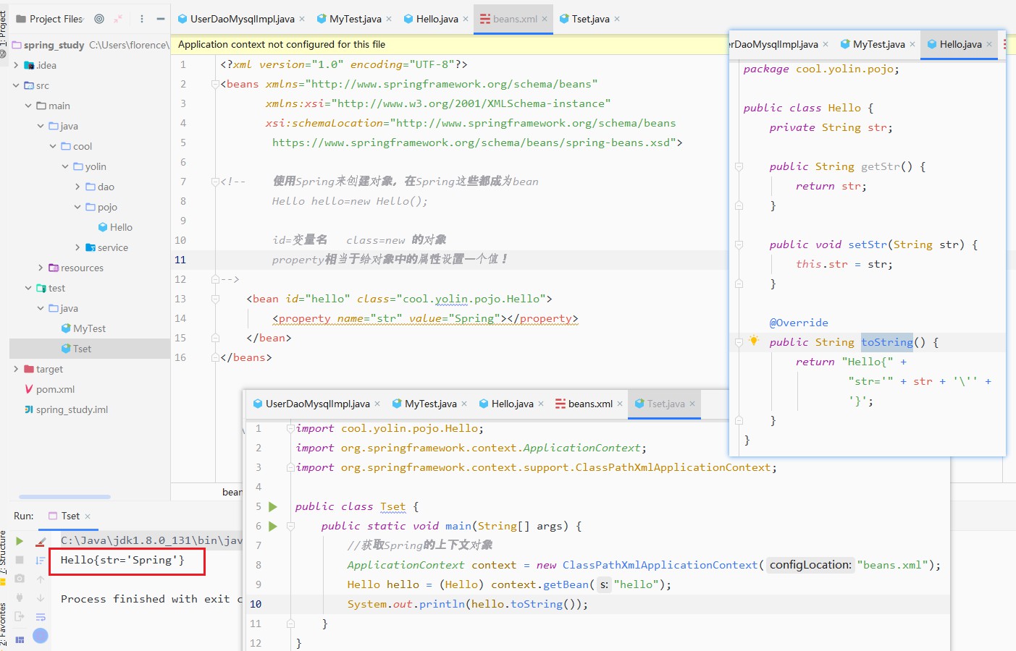The width and height of the screenshot is (1016, 651).
Task: Expand the dao package
Action: [x=77, y=187]
